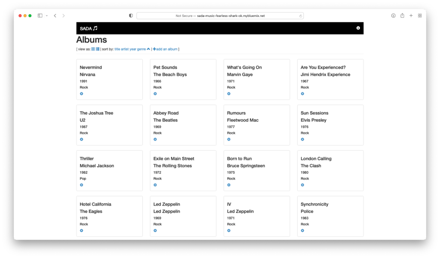Open the Synchronicity settings gear

click(x=302, y=231)
